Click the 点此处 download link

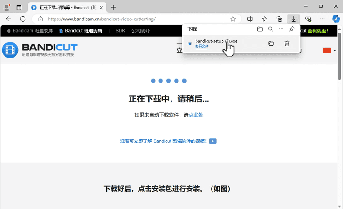point(196,115)
